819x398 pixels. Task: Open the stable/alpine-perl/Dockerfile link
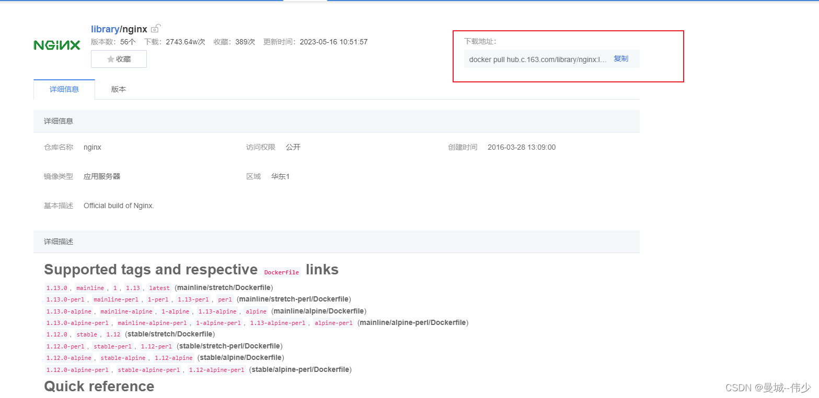coord(301,370)
